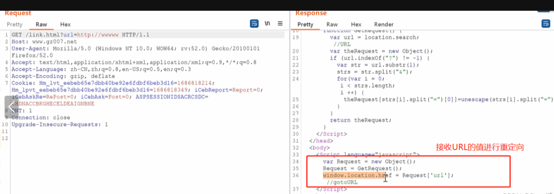Click the http://wwwww url parameter value
The width and height of the screenshot is (554, 194).
(99, 35)
